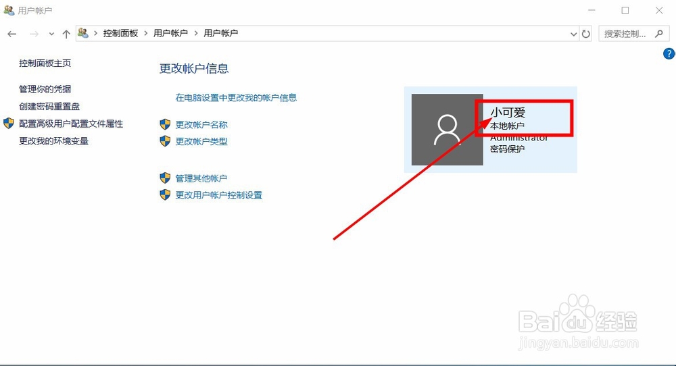Open the recent locations dropdown chevron

point(51,34)
